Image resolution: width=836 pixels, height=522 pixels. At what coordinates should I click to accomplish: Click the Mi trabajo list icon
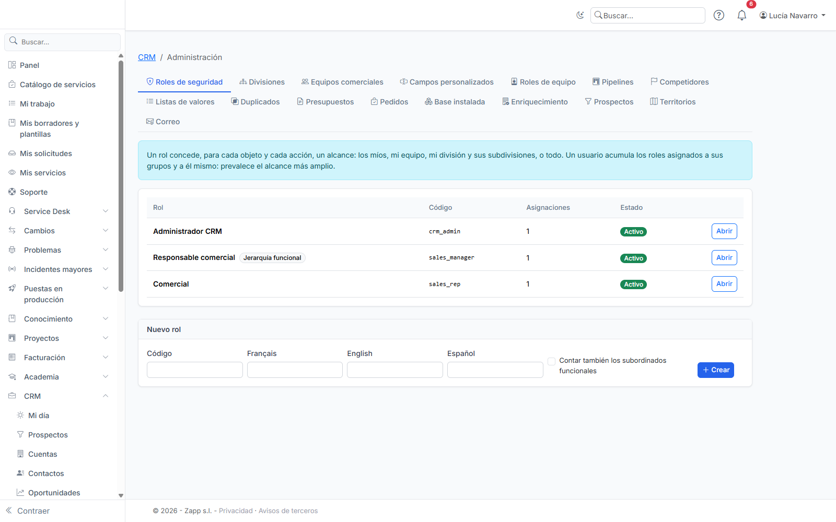point(12,103)
